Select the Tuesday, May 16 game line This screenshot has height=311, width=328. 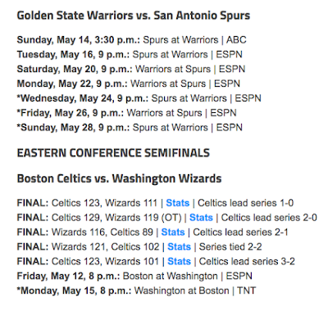point(130,55)
